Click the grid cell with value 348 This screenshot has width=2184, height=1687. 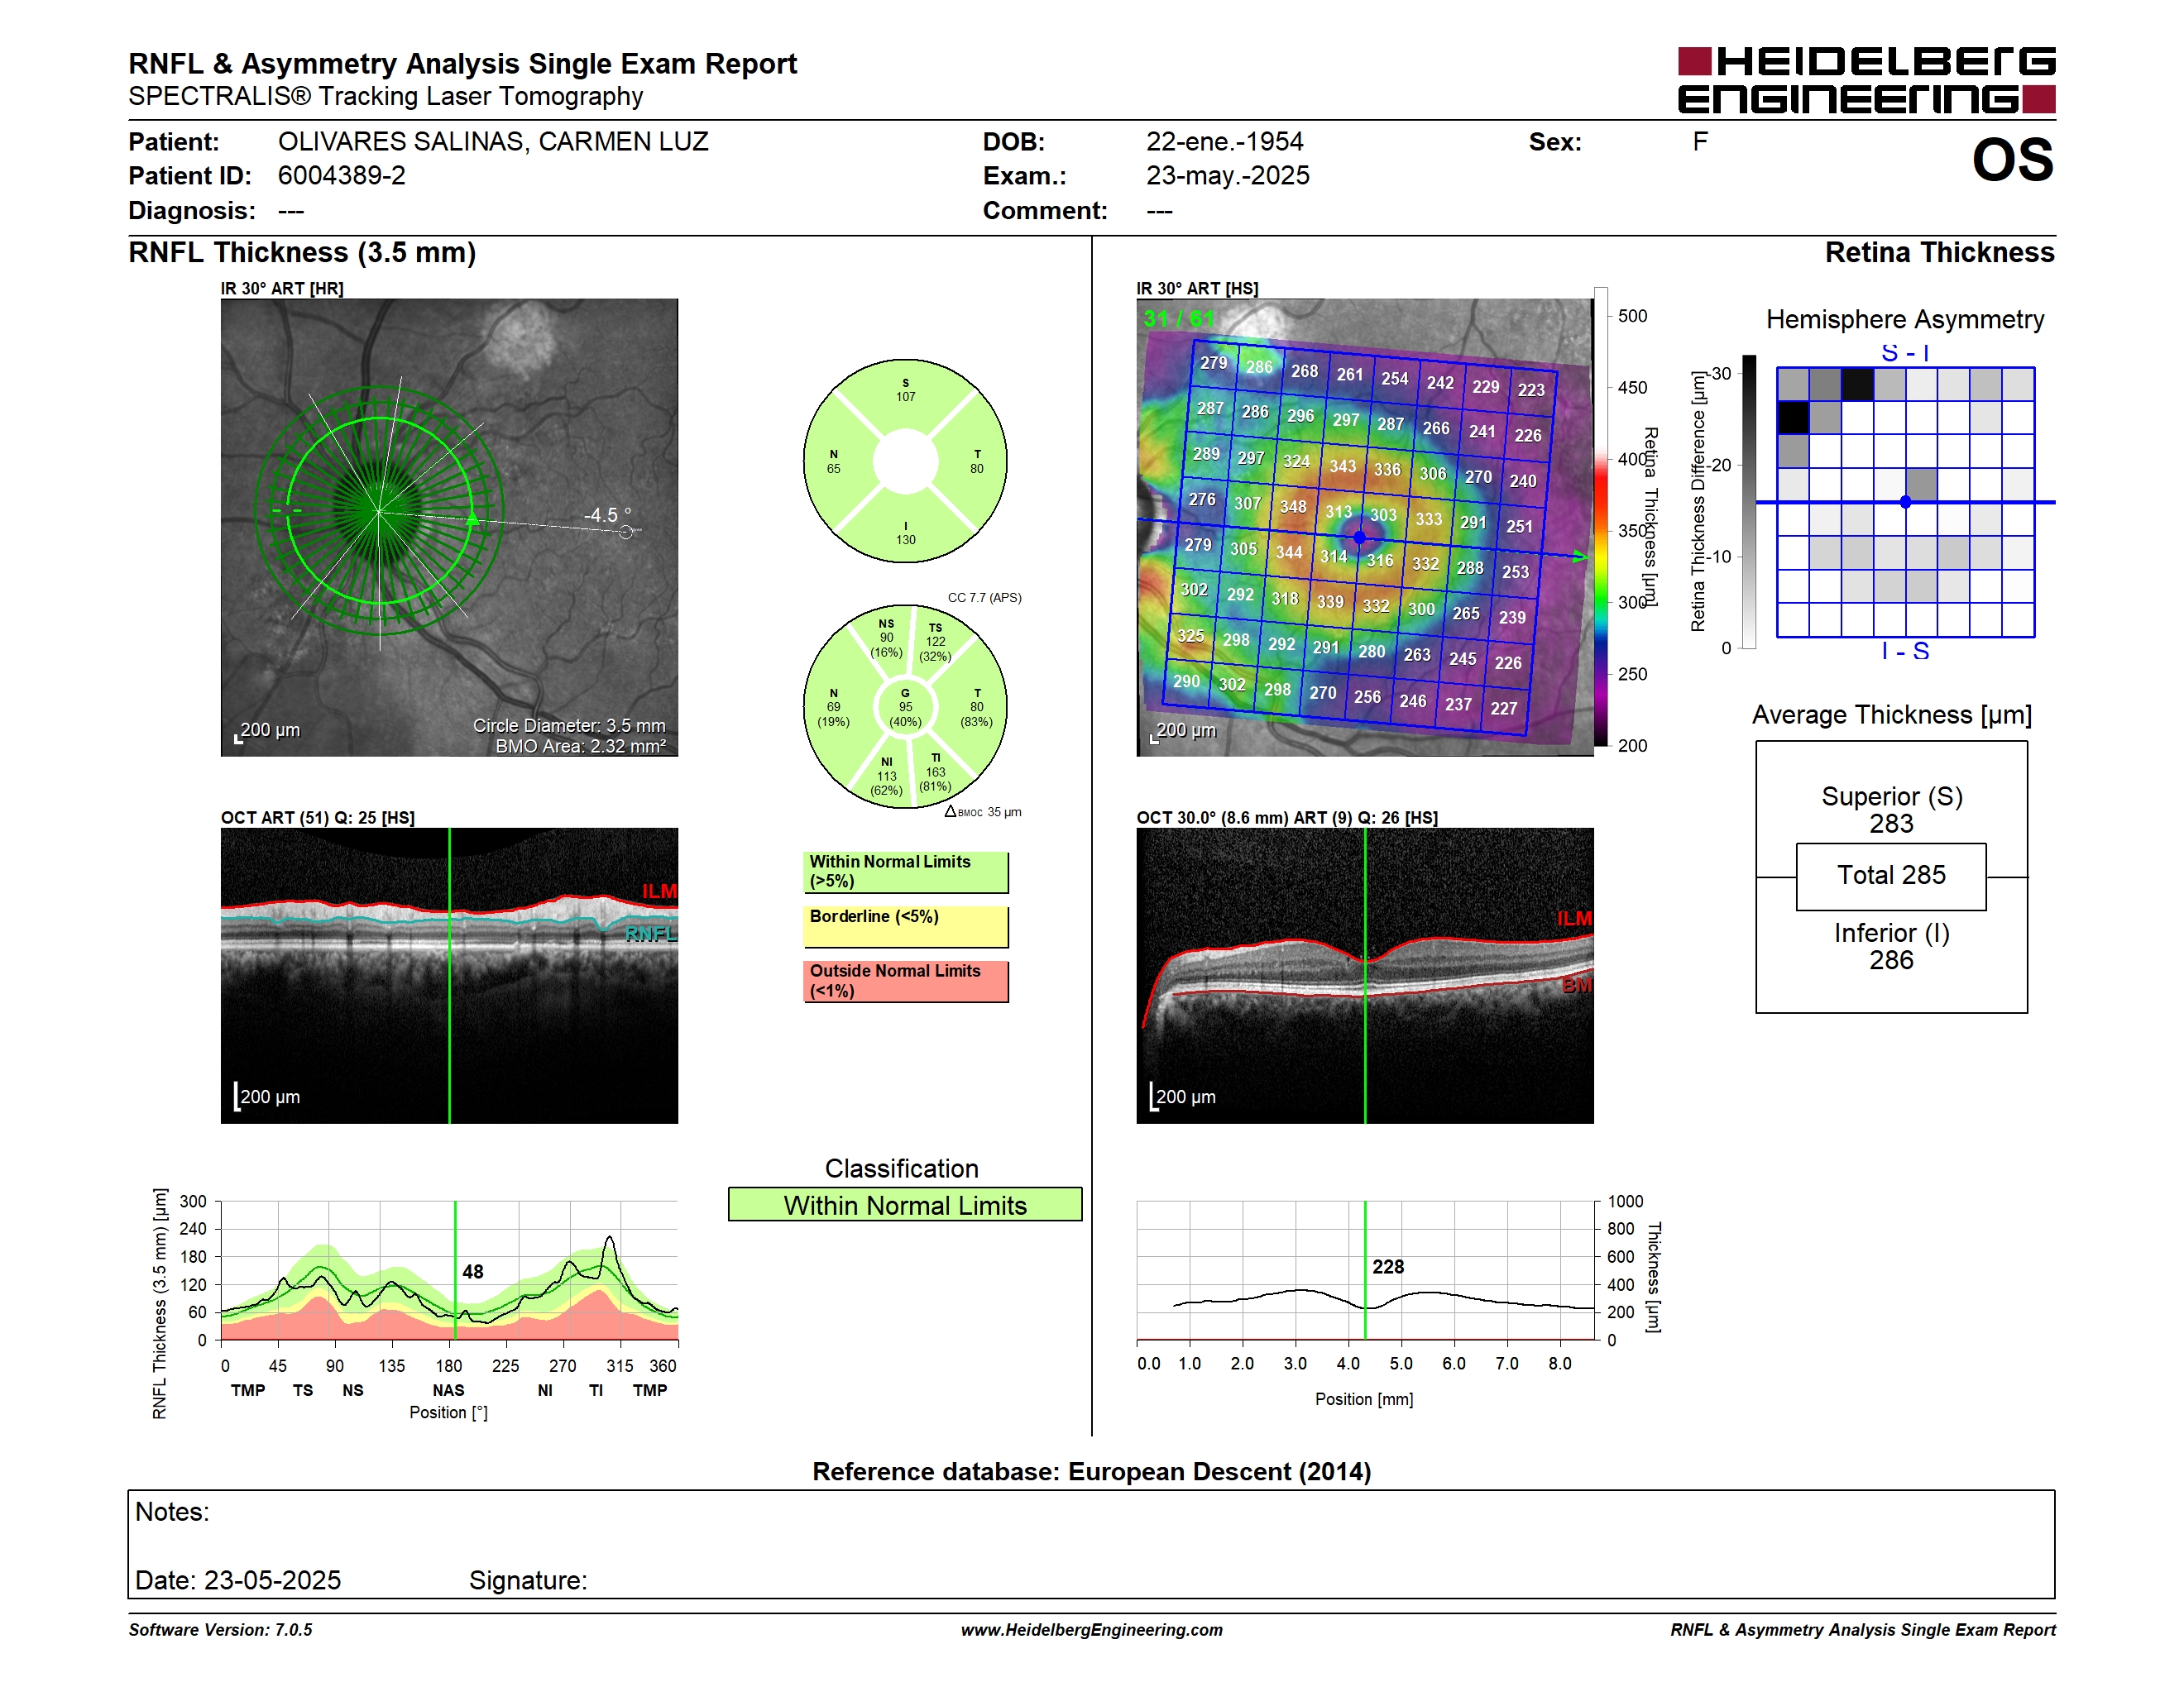(x=1293, y=507)
